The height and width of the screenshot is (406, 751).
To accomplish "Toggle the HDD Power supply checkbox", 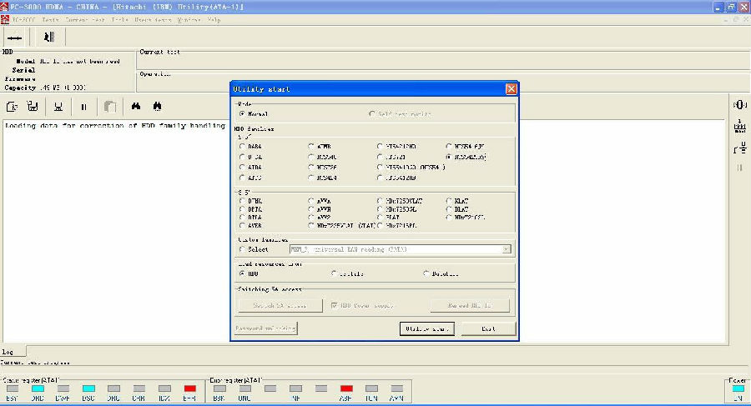I will [335, 305].
